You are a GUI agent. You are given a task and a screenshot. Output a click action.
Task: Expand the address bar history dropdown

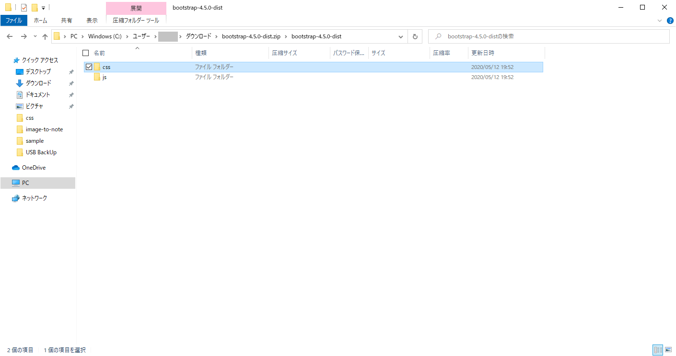[x=401, y=36]
